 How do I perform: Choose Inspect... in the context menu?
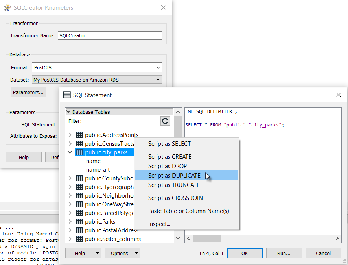(x=159, y=224)
